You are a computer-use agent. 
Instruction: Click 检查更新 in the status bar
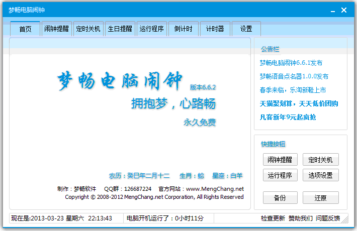coord(273,218)
